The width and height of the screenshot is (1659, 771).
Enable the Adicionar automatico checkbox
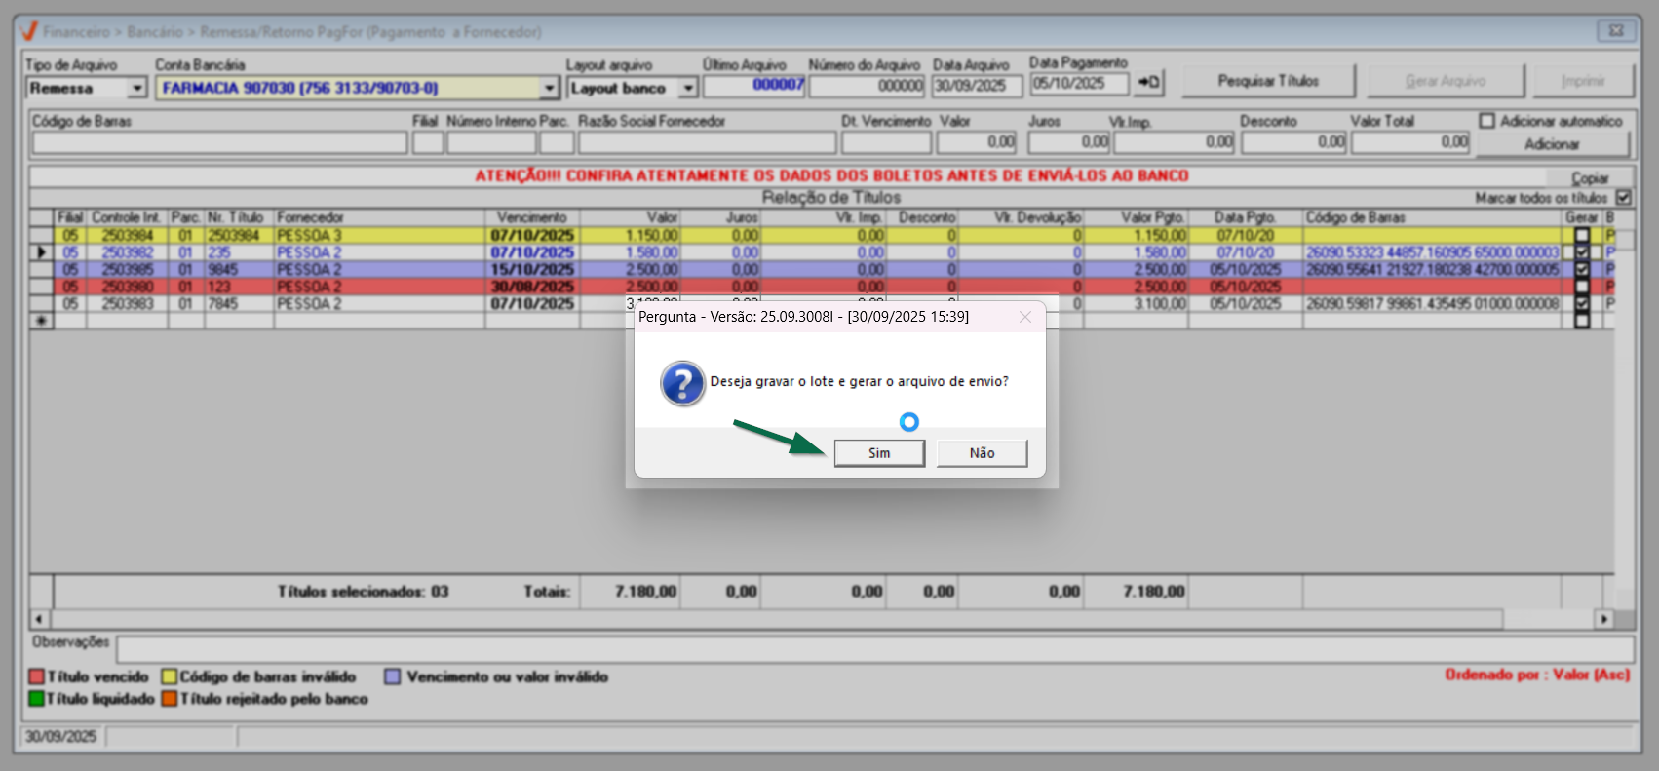tap(1487, 121)
